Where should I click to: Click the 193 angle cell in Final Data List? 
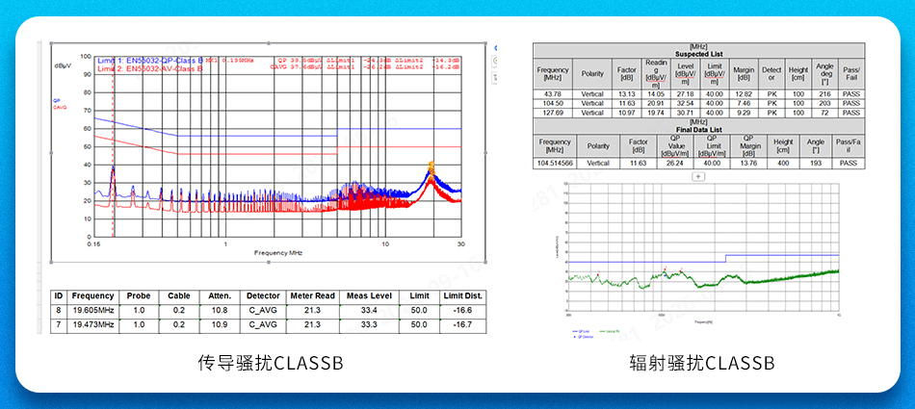point(816,164)
